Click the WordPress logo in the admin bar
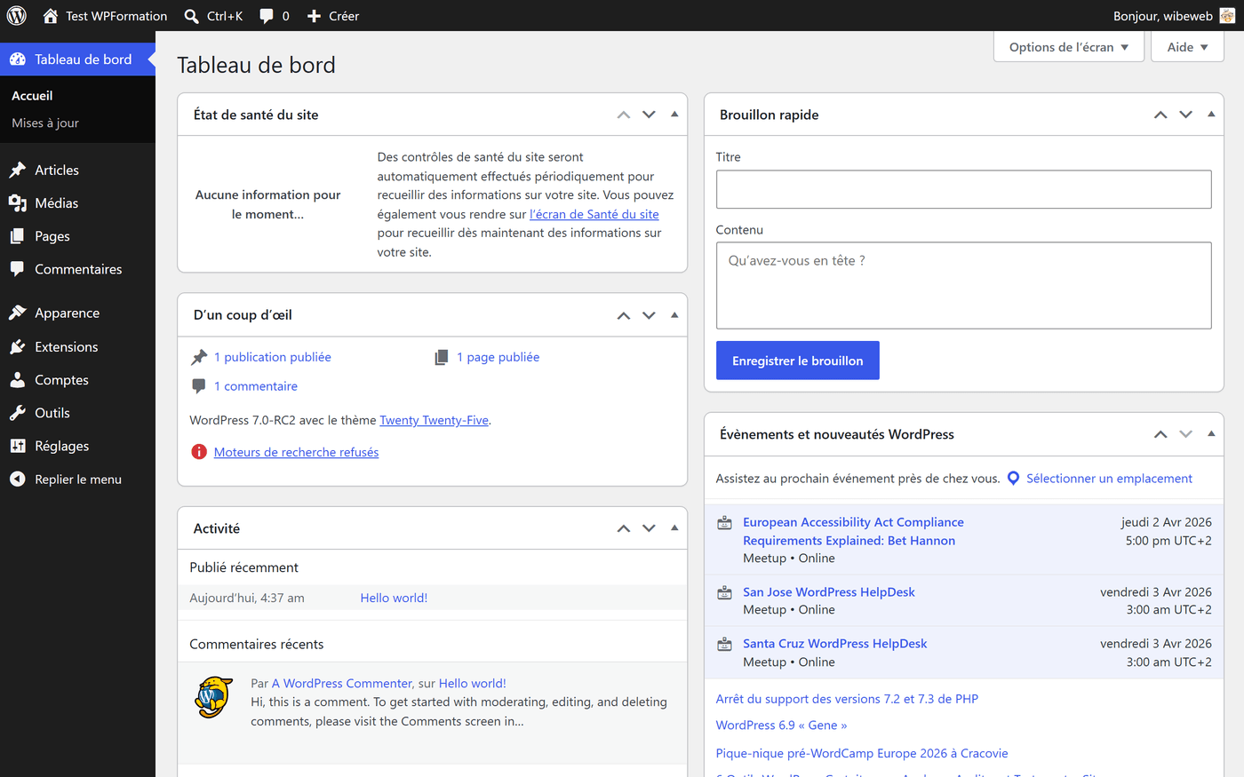Screen dimensions: 1244x777 click(16, 15)
